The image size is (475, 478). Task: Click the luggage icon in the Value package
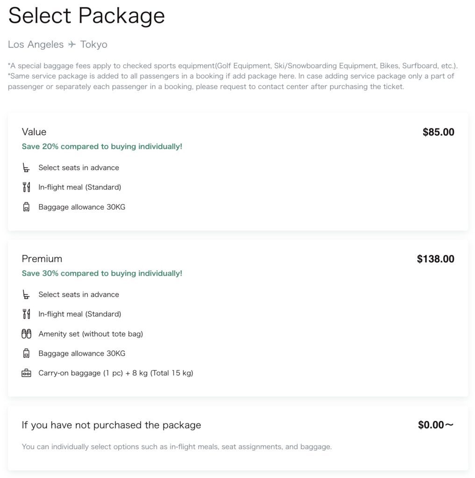pos(26,207)
